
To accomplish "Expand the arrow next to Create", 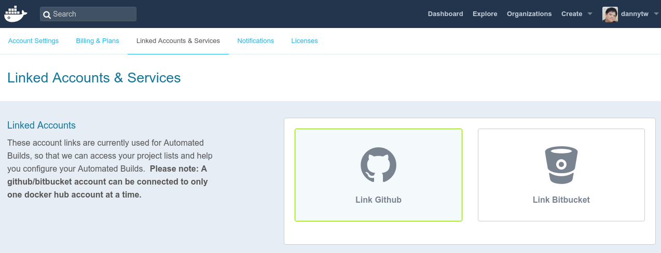I will (590, 14).
